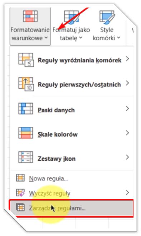Click the Paski danych icon
Screen dimensions: 141x236
[x=25, y=108]
